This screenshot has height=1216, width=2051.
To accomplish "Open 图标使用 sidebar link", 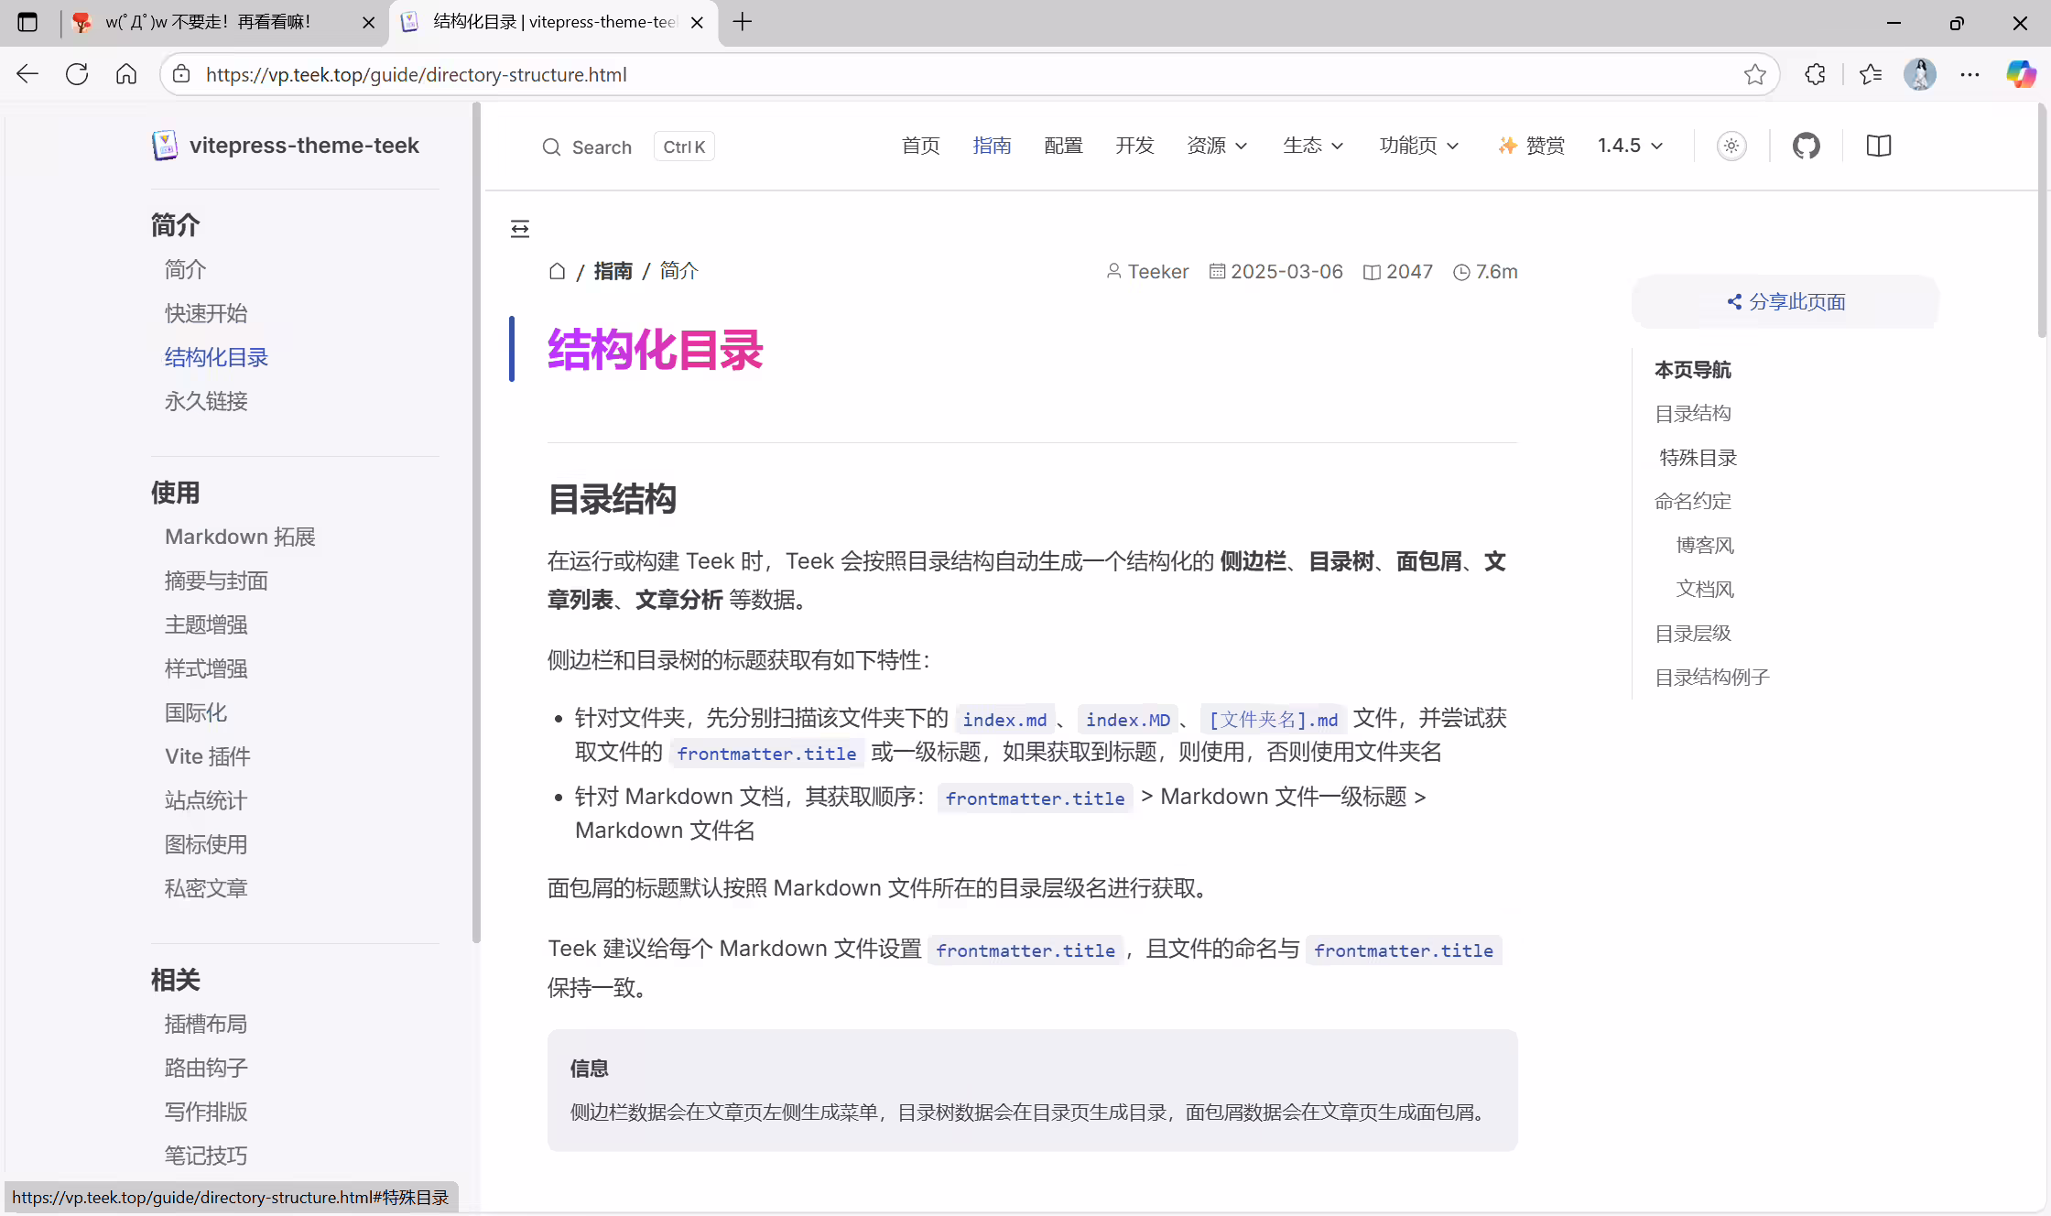I will (x=206, y=844).
